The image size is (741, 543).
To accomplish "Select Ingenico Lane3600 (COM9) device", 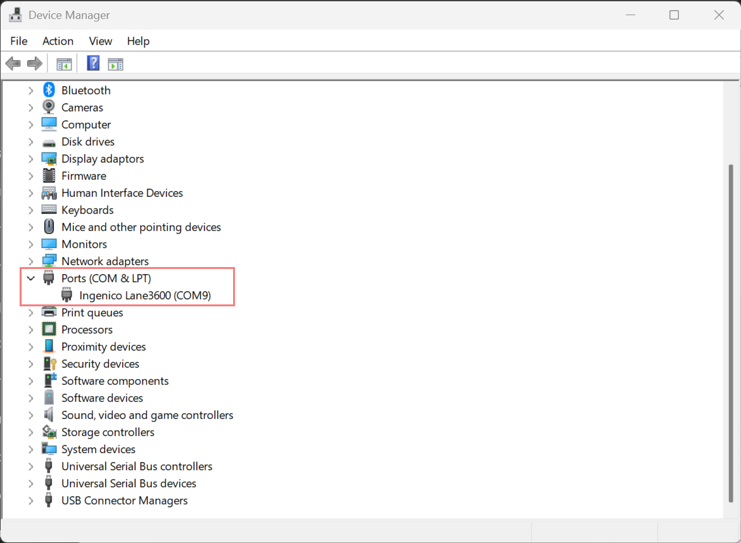I will pyautogui.click(x=145, y=296).
